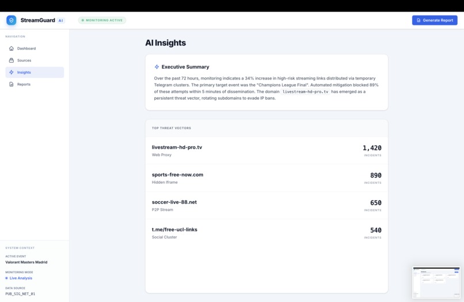
Task: Click the Hidden Iframe label
Action: tap(165, 182)
